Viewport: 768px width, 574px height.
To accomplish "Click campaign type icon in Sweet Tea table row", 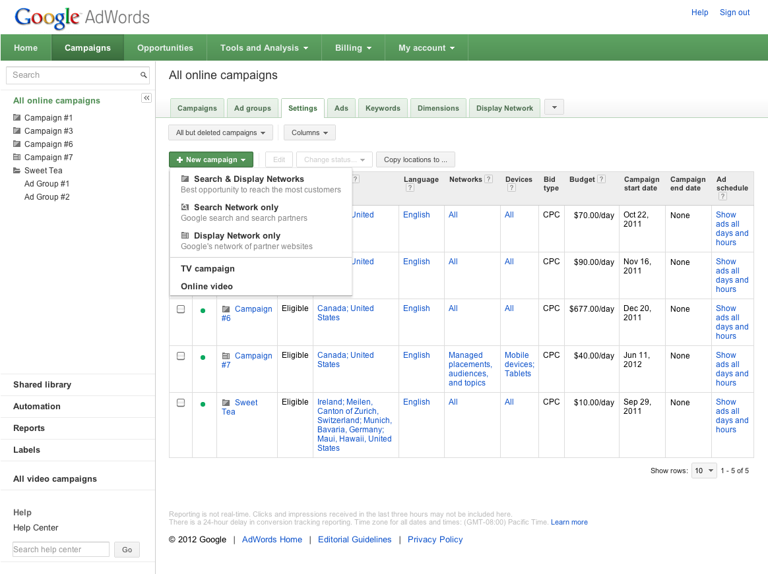I will pyautogui.click(x=226, y=402).
